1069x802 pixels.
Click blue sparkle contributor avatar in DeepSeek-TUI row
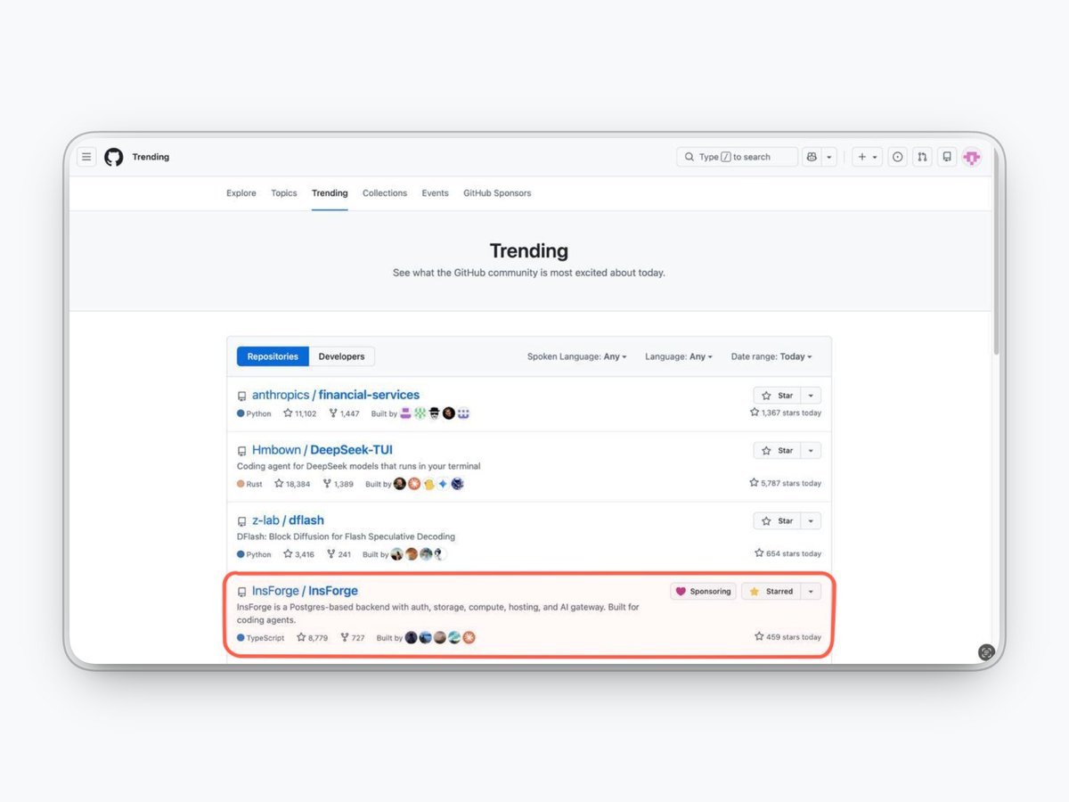443,484
